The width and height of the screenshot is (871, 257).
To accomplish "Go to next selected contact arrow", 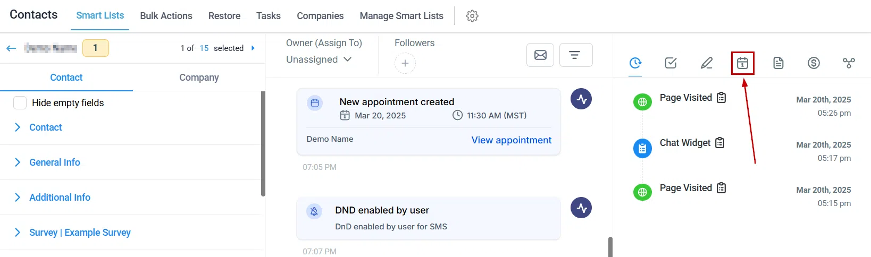I will click(253, 48).
